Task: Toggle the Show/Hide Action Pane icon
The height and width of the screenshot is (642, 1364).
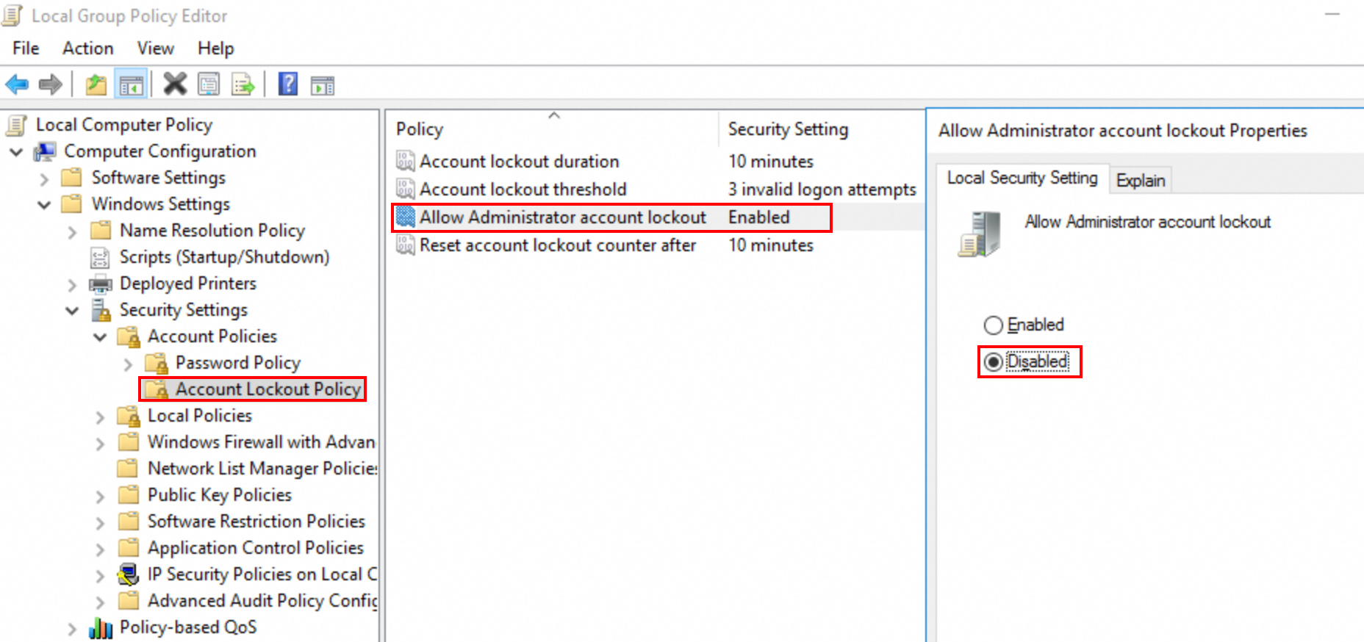Action: 322,86
